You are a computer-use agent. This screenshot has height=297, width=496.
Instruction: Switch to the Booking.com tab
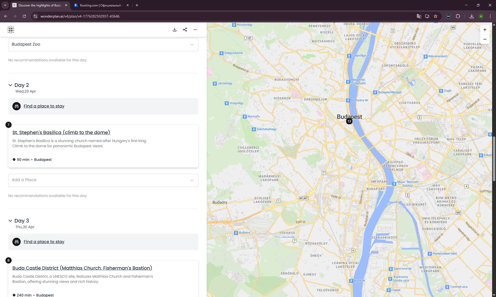tap(100, 5)
